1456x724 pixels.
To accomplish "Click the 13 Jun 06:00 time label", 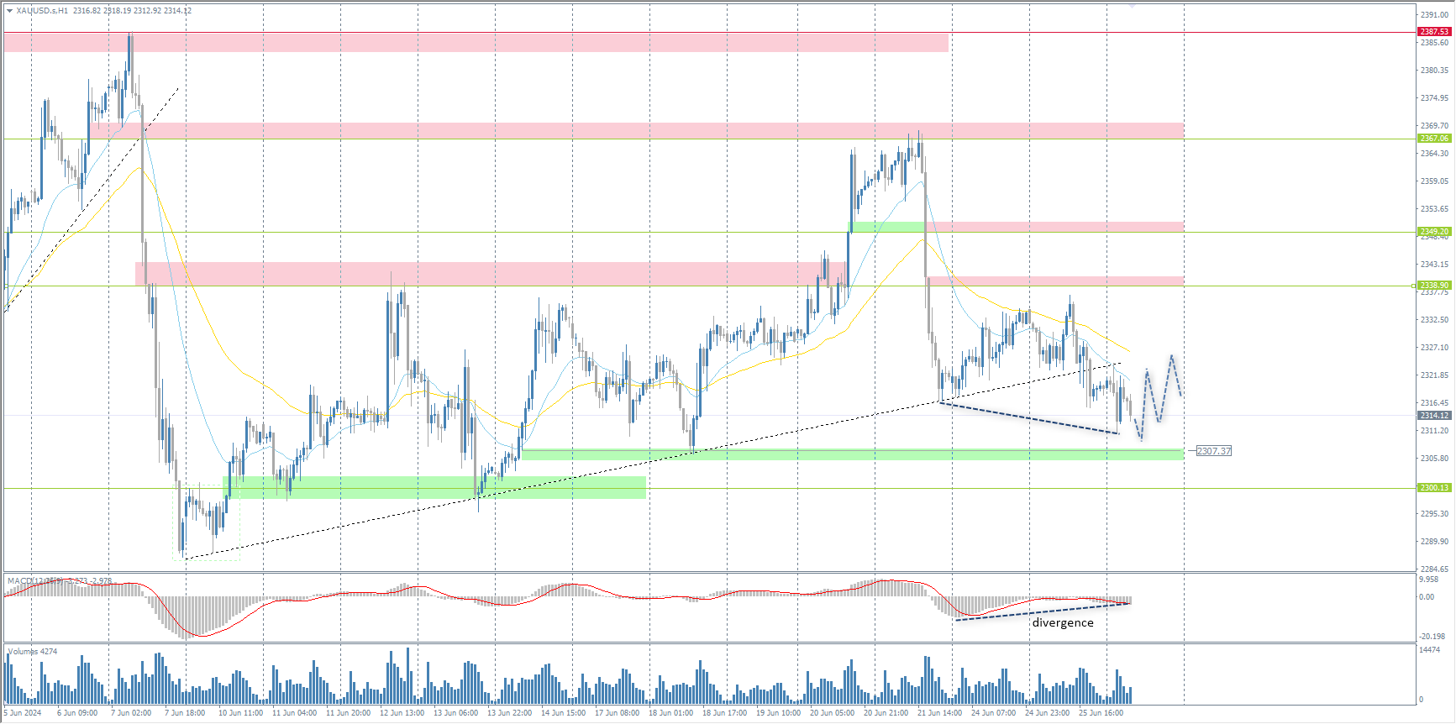I will pyautogui.click(x=455, y=713).
